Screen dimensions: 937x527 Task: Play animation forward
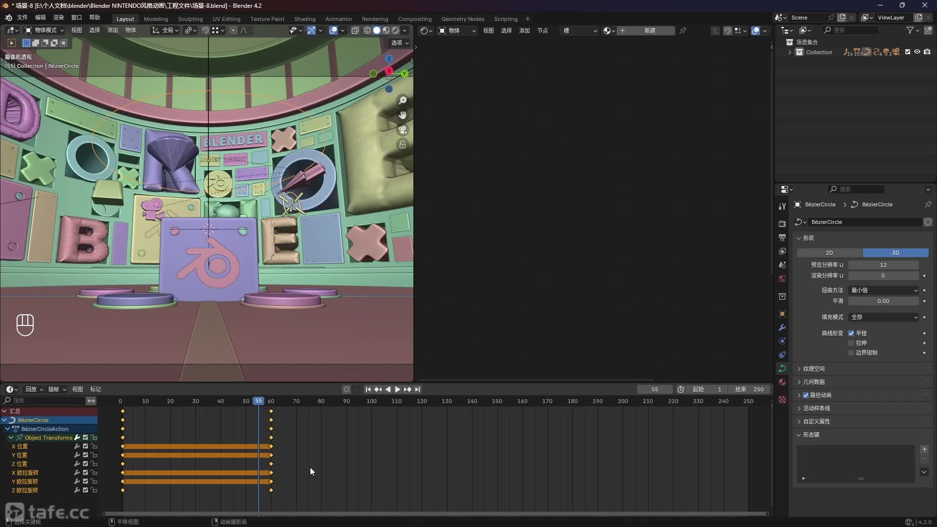pyautogui.click(x=397, y=389)
